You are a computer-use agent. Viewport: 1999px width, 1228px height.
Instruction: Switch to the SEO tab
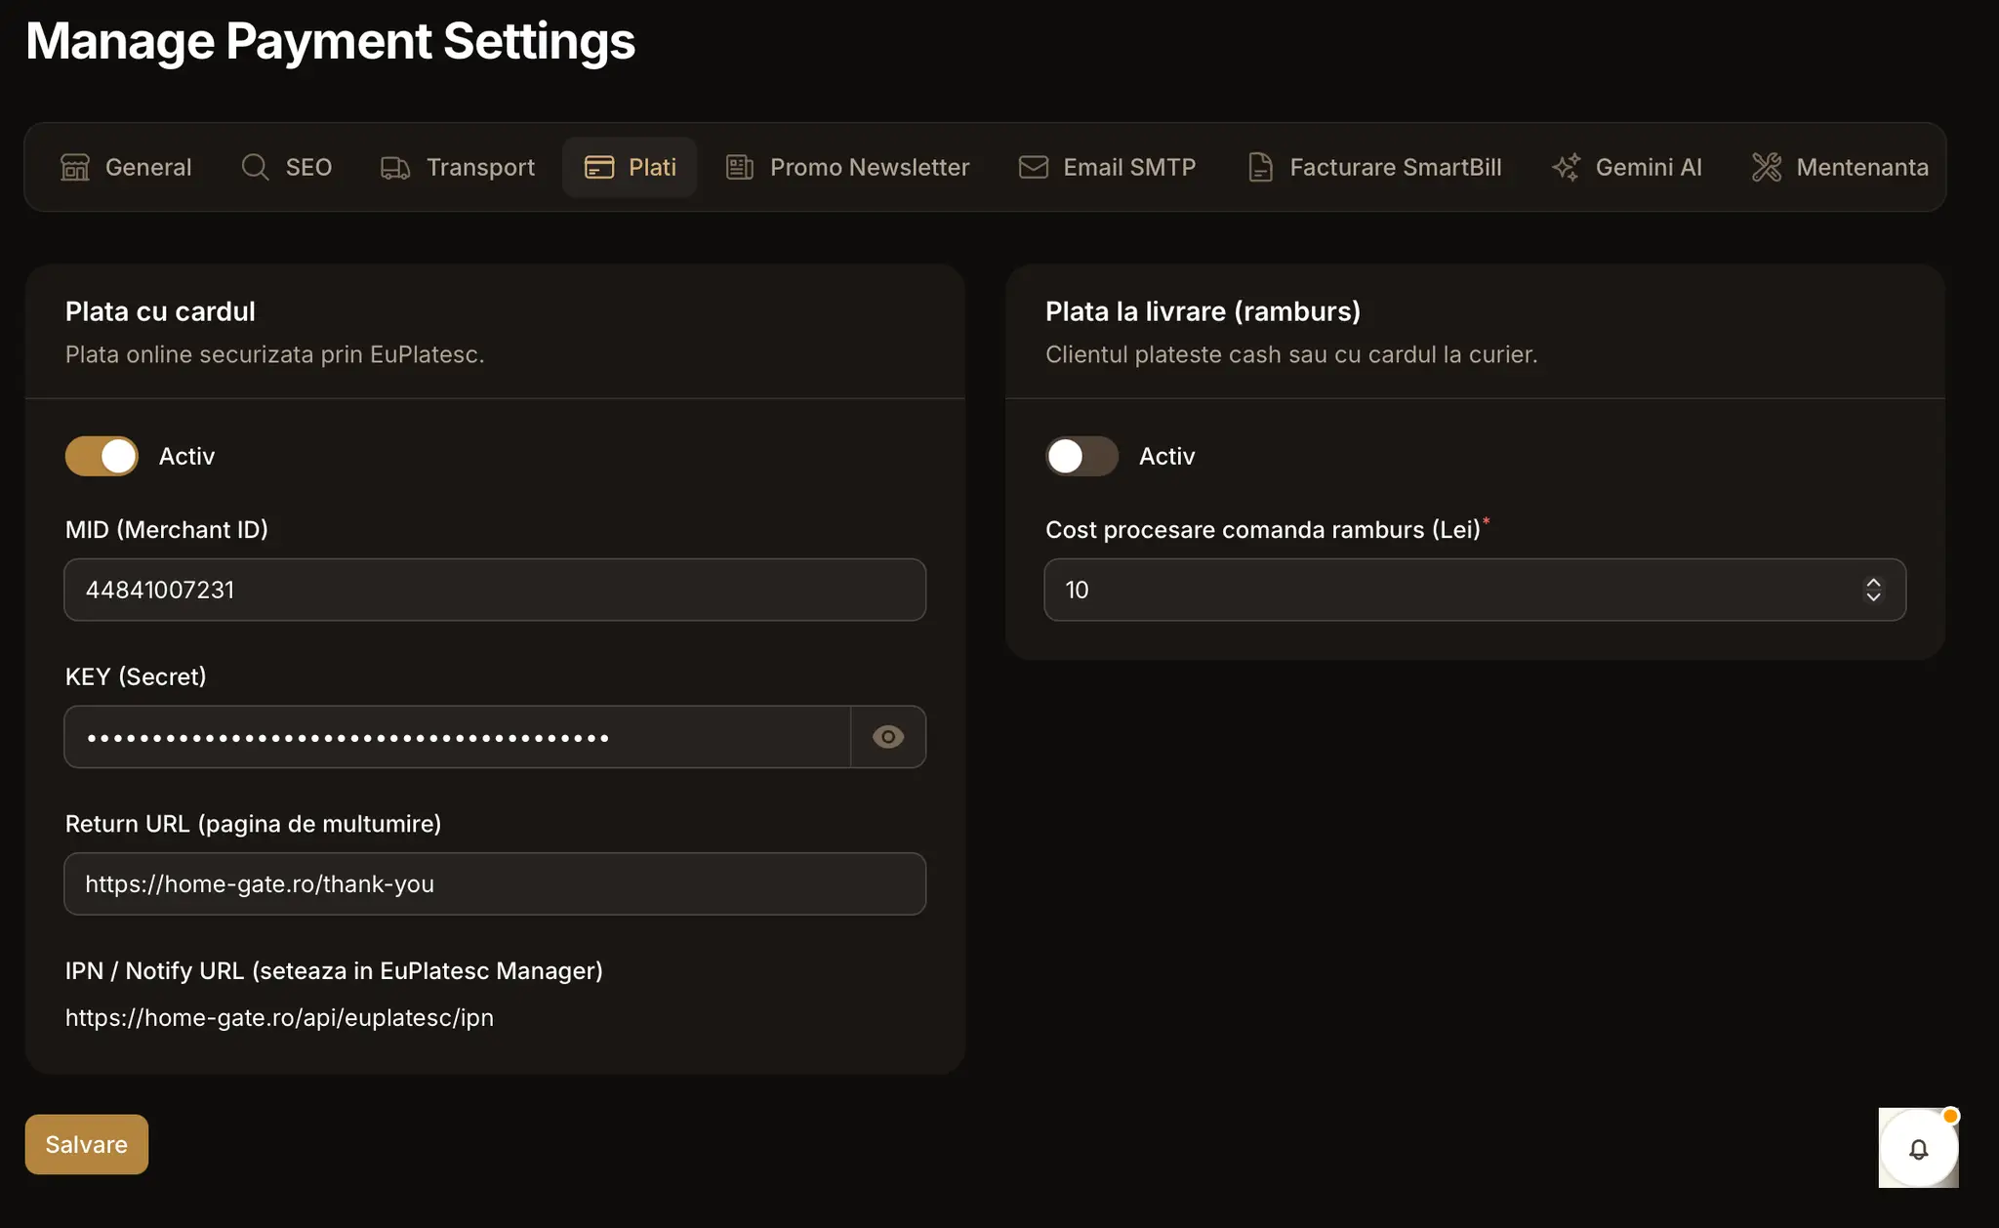(287, 168)
